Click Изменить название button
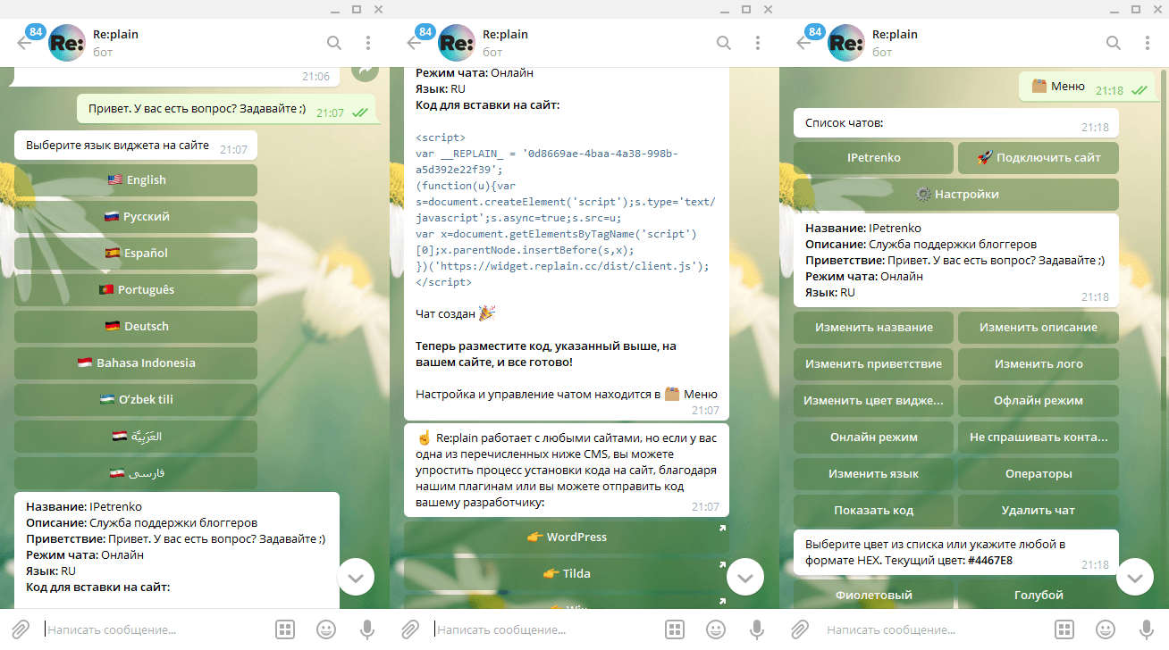The image size is (1169, 650). [874, 327]
